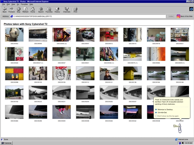Go to the Home page icon
This screenshot has width=194, height=145.
tap(33, 10)
